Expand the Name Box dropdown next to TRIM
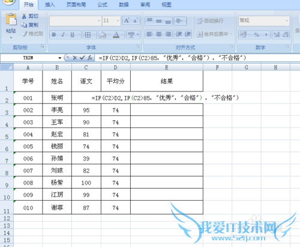The height and width of the screenshot is (247, 300). 59,58
